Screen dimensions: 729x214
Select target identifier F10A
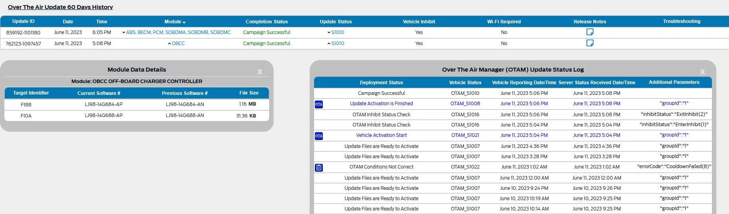click(26, 116)
